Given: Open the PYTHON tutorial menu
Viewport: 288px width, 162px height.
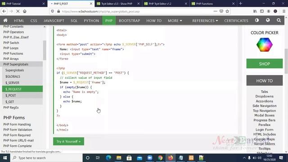Looking at the screenshot, I should [x=91, y=21].
